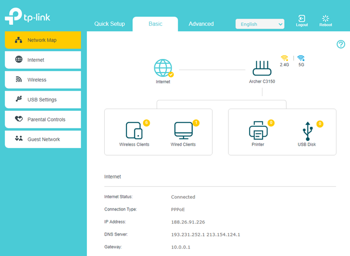Click the IP Address label
The height and width of the screenshot is (256, 350).
tap(115, 221)
